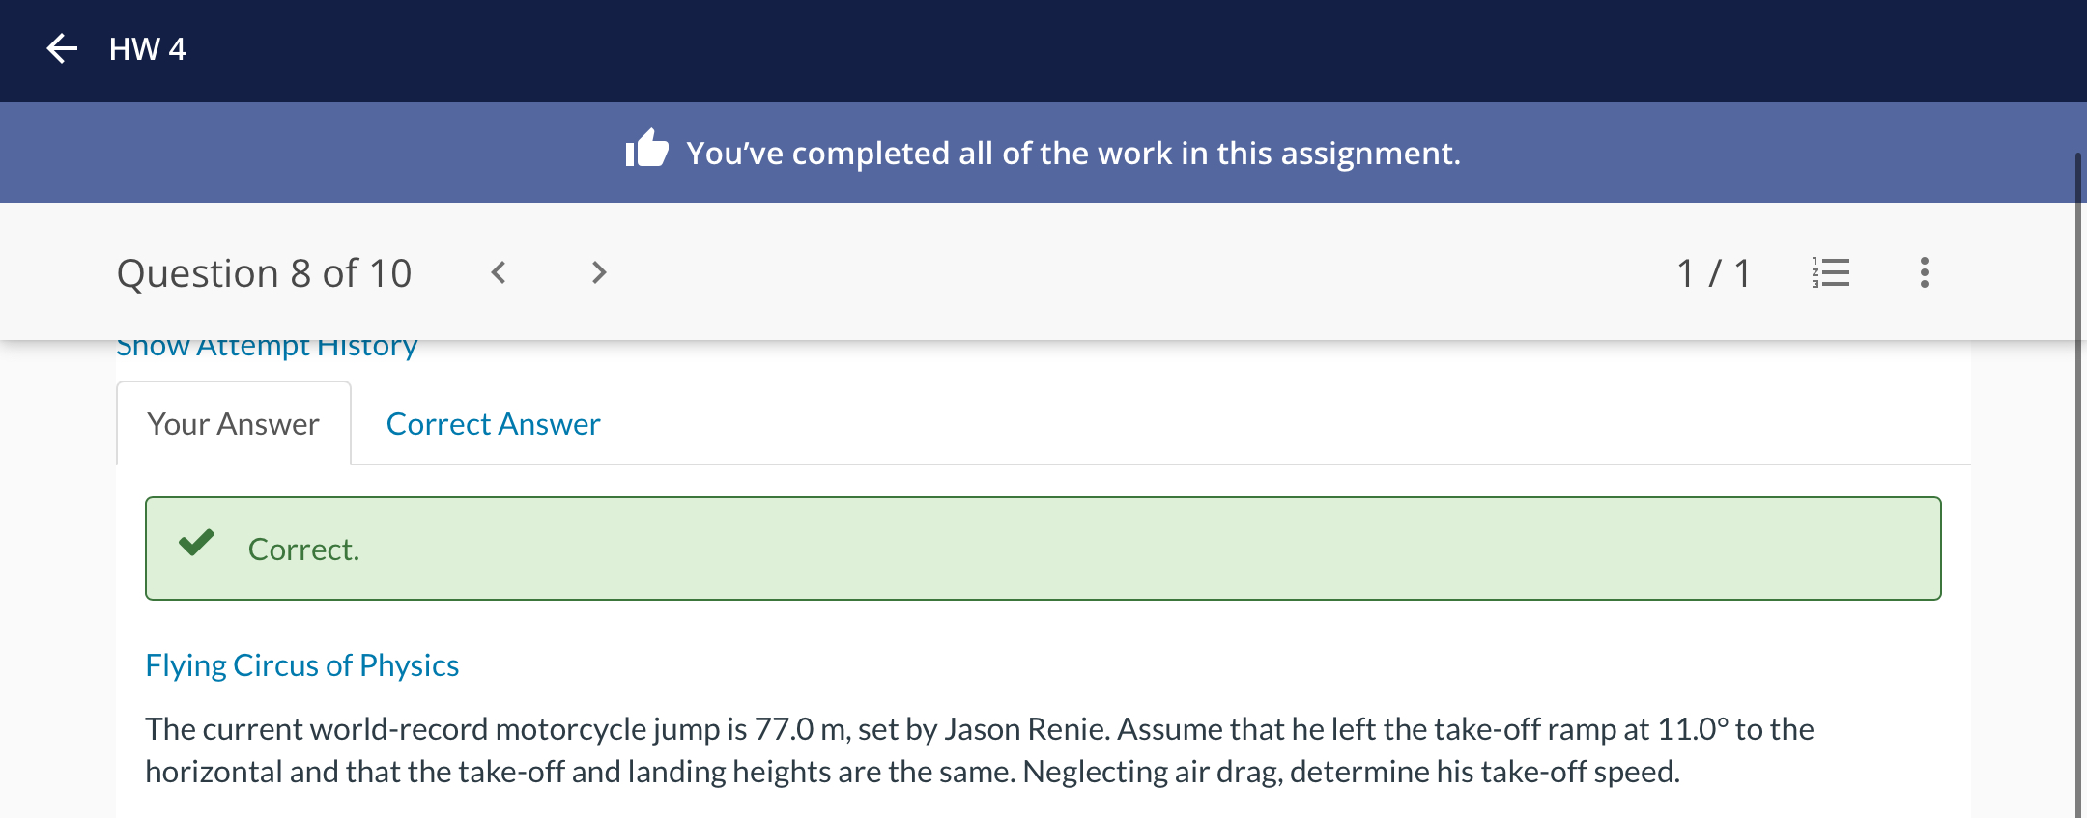The width and height of the screenshot is (2087, 818).
Task: Switch to the Correct Answer tab
Action: [x=493, y=424]
